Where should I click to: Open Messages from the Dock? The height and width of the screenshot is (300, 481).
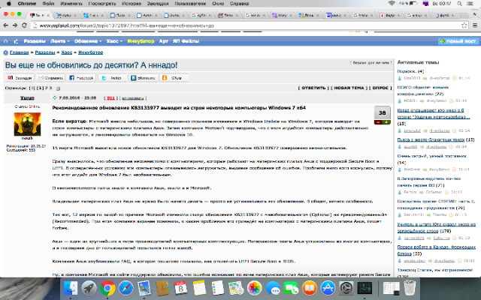[x=273, y=288]
